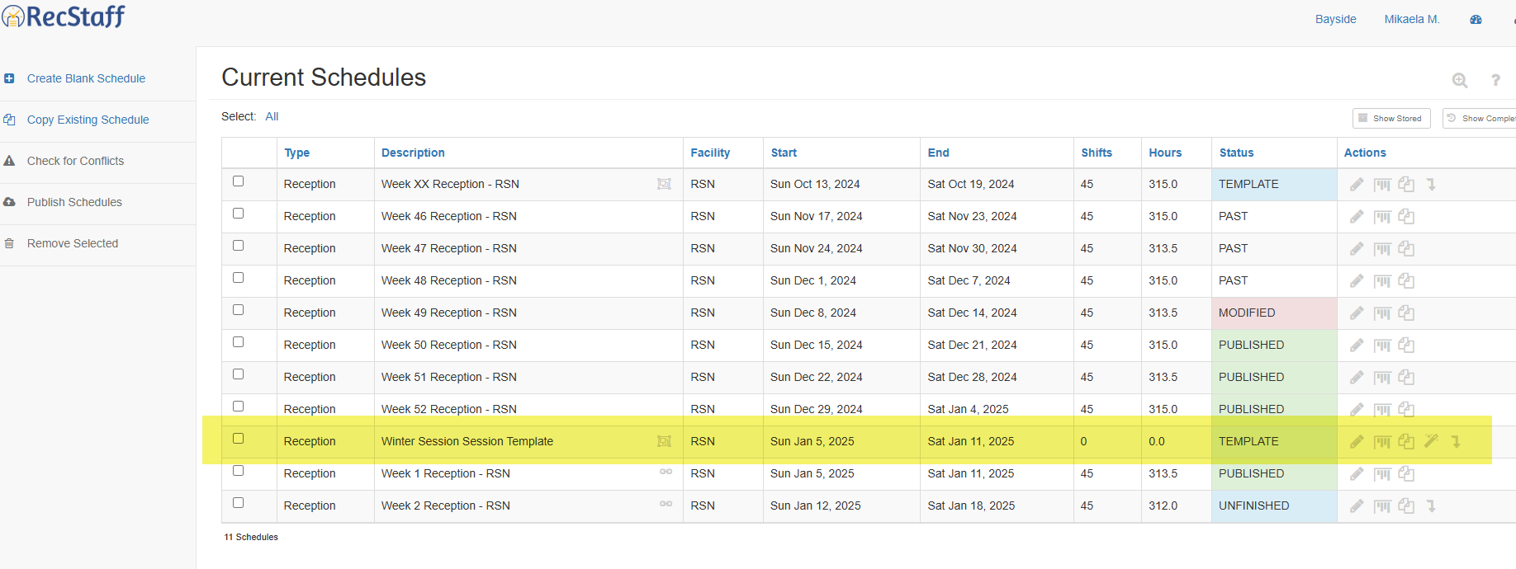This screenshot has height=569, width=1516.
Task: Click the zoom magnifier icon near page title
Action: [x=1460, y=80]
